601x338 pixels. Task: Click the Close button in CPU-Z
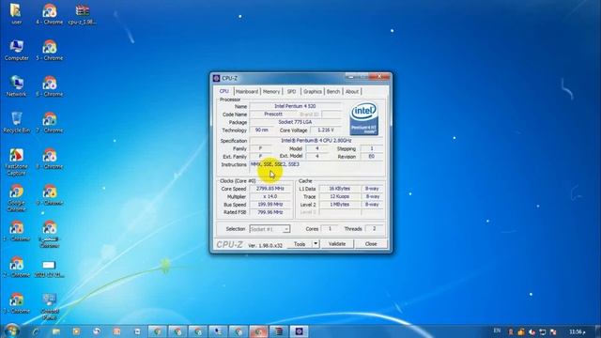click(x=371, y=244)
